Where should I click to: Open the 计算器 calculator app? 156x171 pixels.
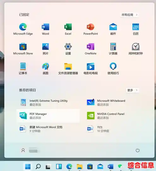(113, 49)
